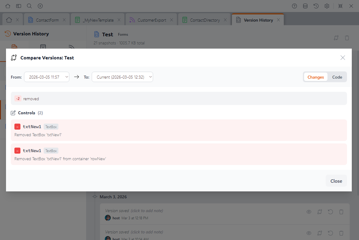Click text "Removed TextBox 'txtNew1' from container 'rowNew'"
The width and height of the screenshot is (359, 240).
pos(60,159)
